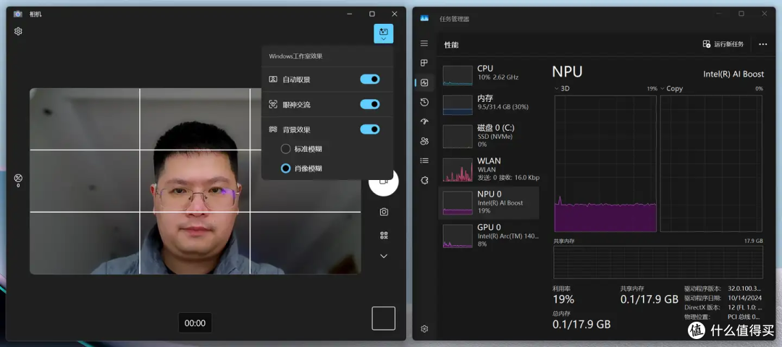The width and height of the screenshot is (782, 347).
Task: Click the 性能 page heading
Action: [x=451, y=45]
